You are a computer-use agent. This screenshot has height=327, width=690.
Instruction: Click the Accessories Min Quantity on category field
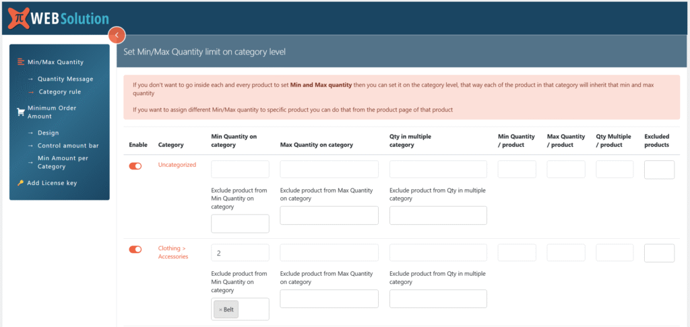240,253
